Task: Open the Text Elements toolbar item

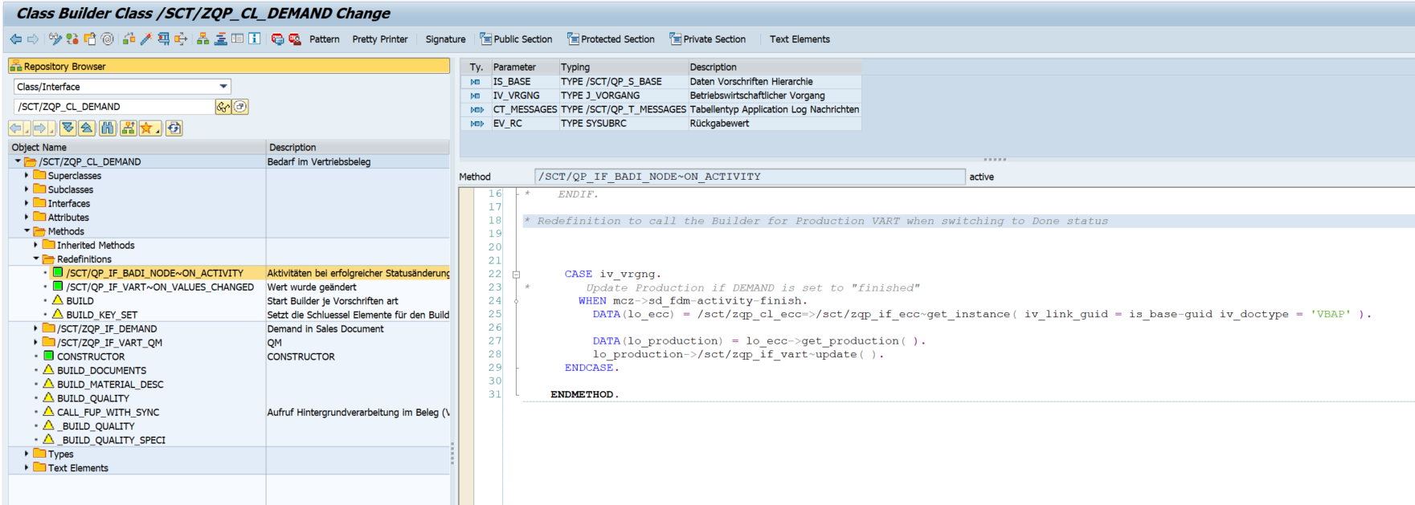Action: click(799, 39)
